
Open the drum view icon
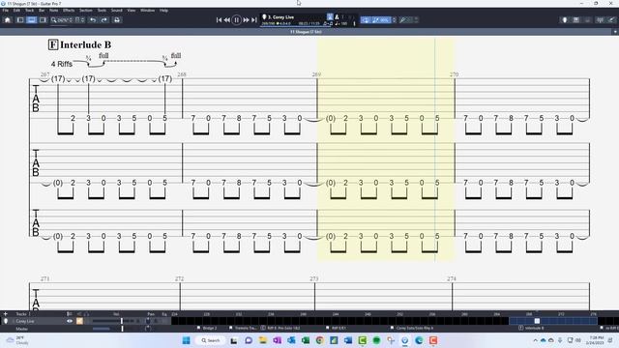(x=587, y=19)
